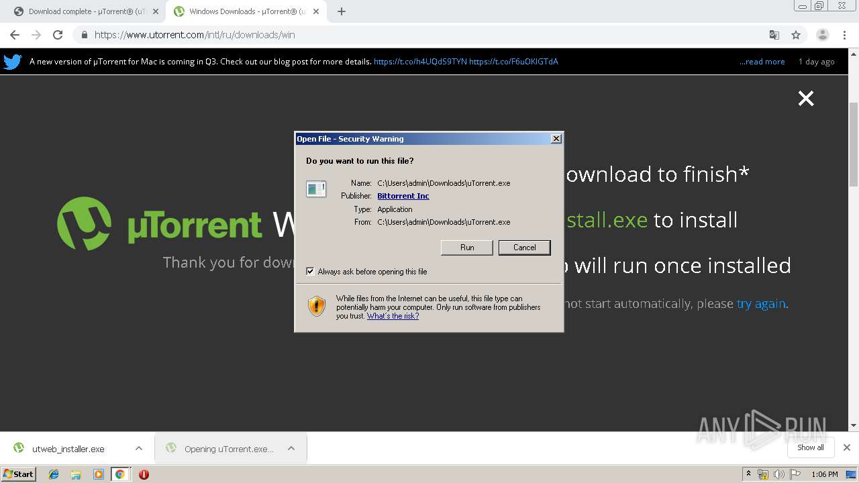Viewport: 859px width, 483px height.
Task: Reload the current page
Action: (58, 35)
